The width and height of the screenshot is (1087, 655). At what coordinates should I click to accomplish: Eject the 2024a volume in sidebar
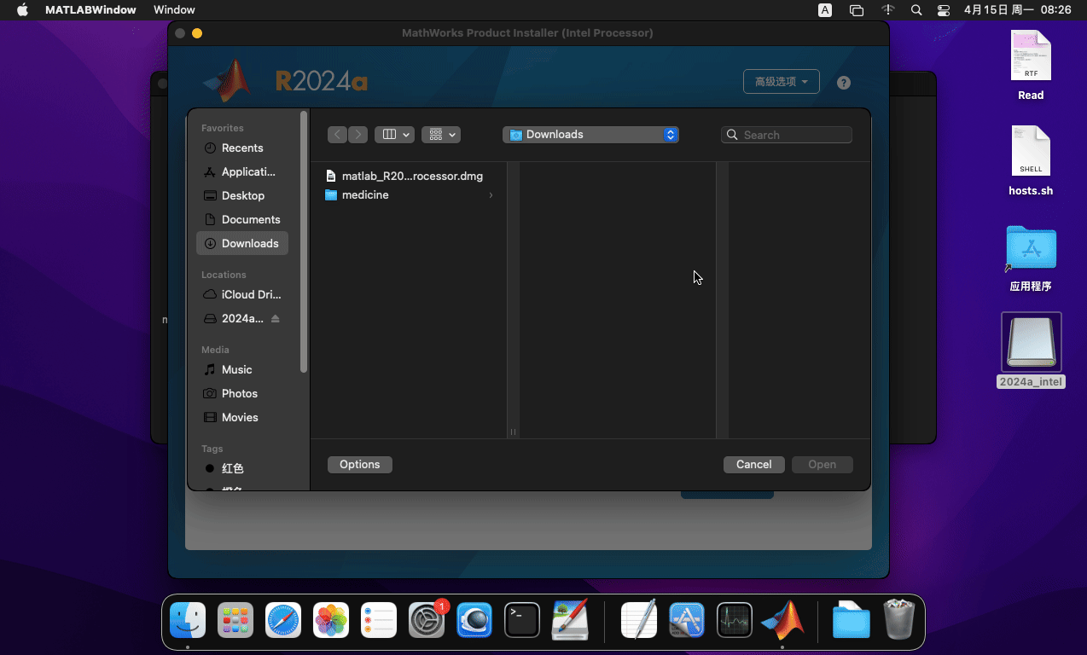pyautogui.click(x=275, y=318)
